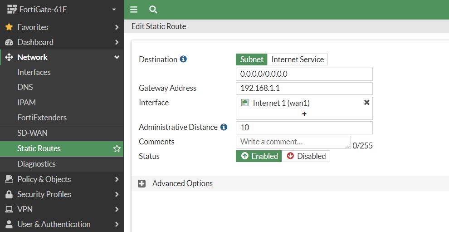Expand the Policy & Objects menu
449x232 pixels.
(x=62, y=179)
